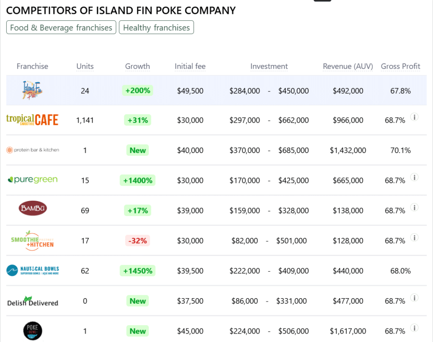Image resolution: width=433 pixels, height=342 pixels.
Task: Click the Competitors of Island Fin Poke heading
Action: click(x=121, y=11)
